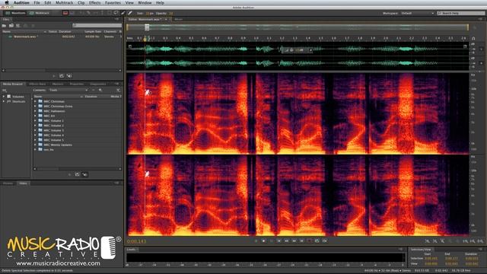Screen dimensions: 487x274
Task: Expand the Shortcuts tree item
Action: click(x=4, y=101)
